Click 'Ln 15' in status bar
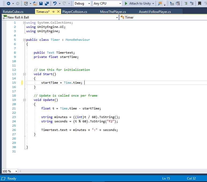207x182 pixels. tap(166, 179)
